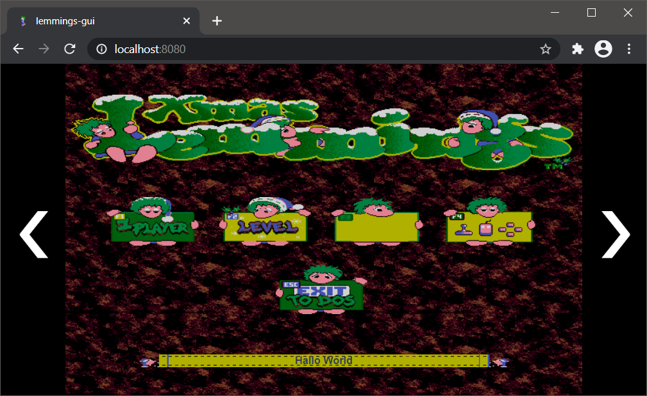Click the Xmas Lemmings title logo

[x=323, y=131]
